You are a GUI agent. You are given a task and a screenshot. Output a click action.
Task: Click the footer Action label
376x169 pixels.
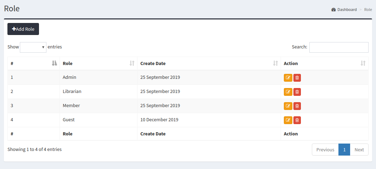pos(291,134)
